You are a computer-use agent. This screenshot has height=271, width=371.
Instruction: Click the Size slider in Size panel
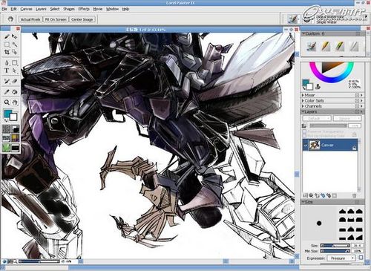(335, 246)
